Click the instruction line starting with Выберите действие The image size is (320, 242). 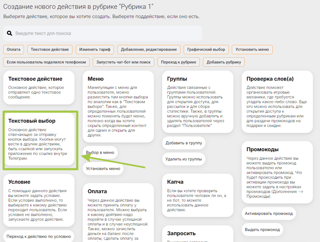pyautogui.click(x=101, y=17)
